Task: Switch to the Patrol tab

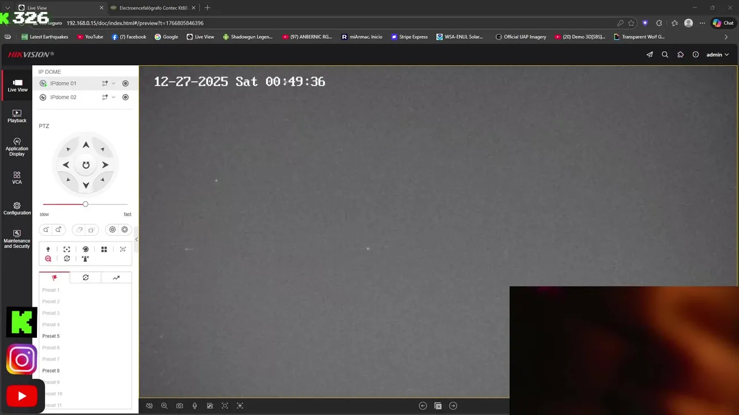Action: [x=85, y=277]
